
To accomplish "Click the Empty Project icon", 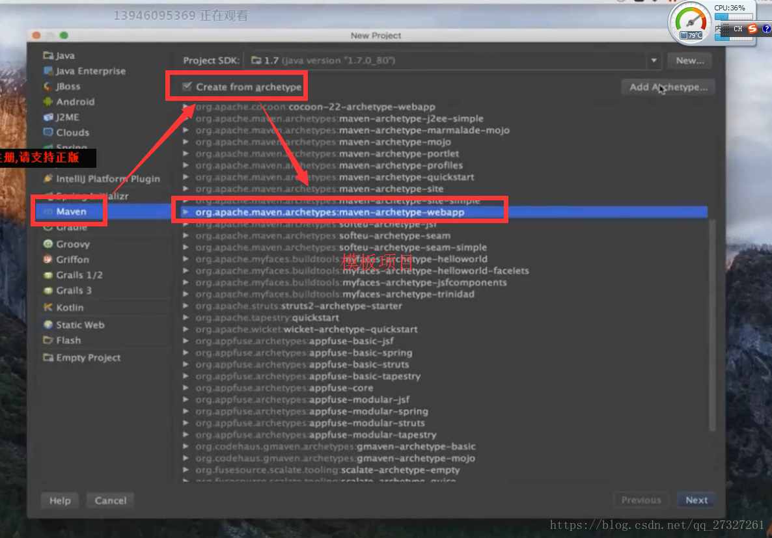I will pos(48,357).
